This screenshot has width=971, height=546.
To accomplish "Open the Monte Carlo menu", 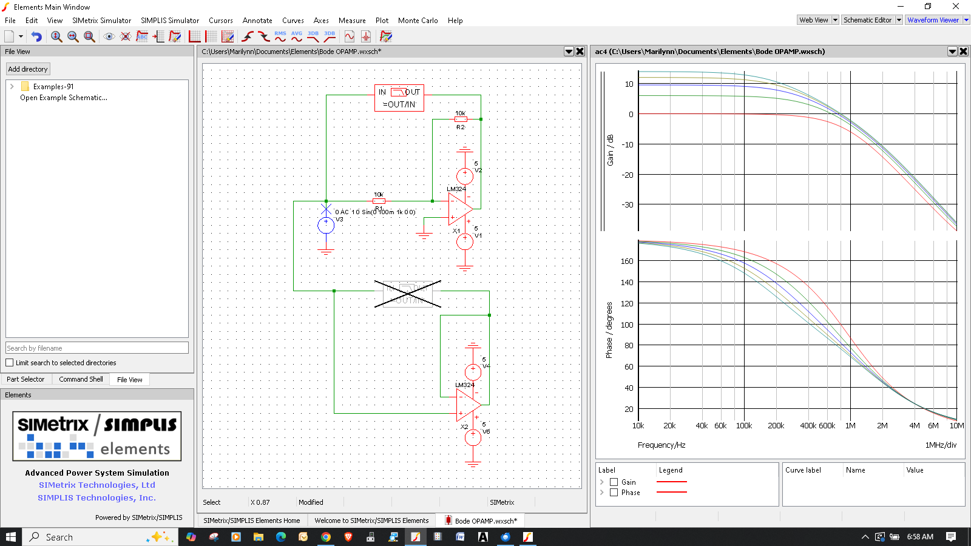I will (418, 21).
